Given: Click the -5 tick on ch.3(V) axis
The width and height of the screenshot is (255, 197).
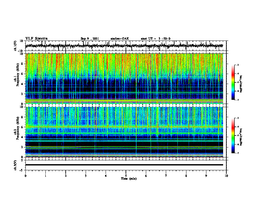Looking at the screenshot, I should 22,170.
